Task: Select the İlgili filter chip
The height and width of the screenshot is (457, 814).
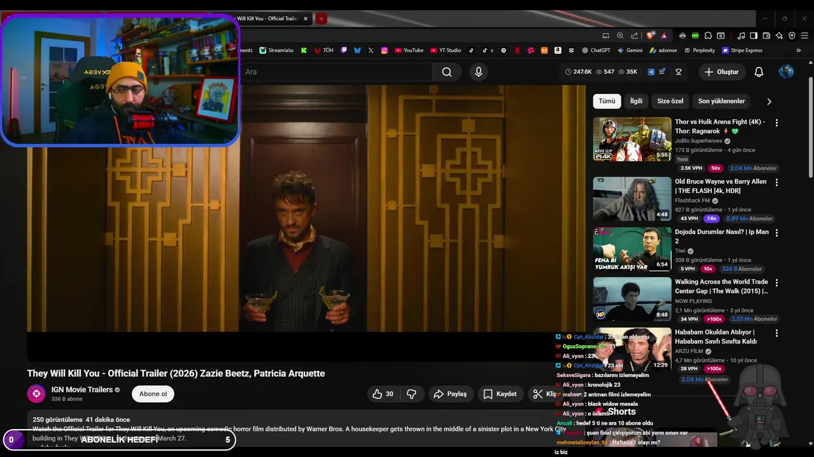Action: click(636, 101)
